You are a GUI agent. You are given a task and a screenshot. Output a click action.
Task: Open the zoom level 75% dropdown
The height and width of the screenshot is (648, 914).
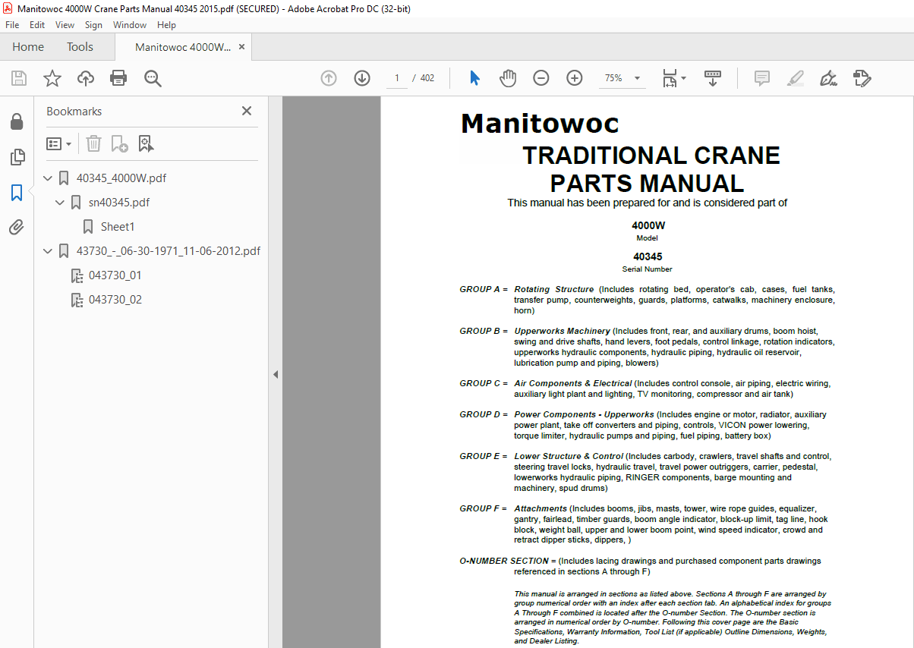coord(622,77)
